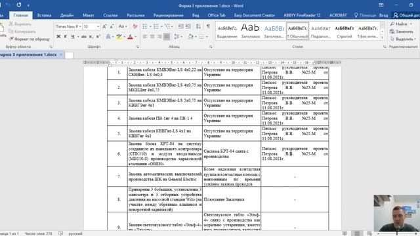Apply the Заголовок heading style
This screenshot has height=236, width=420.
point(251,31)
